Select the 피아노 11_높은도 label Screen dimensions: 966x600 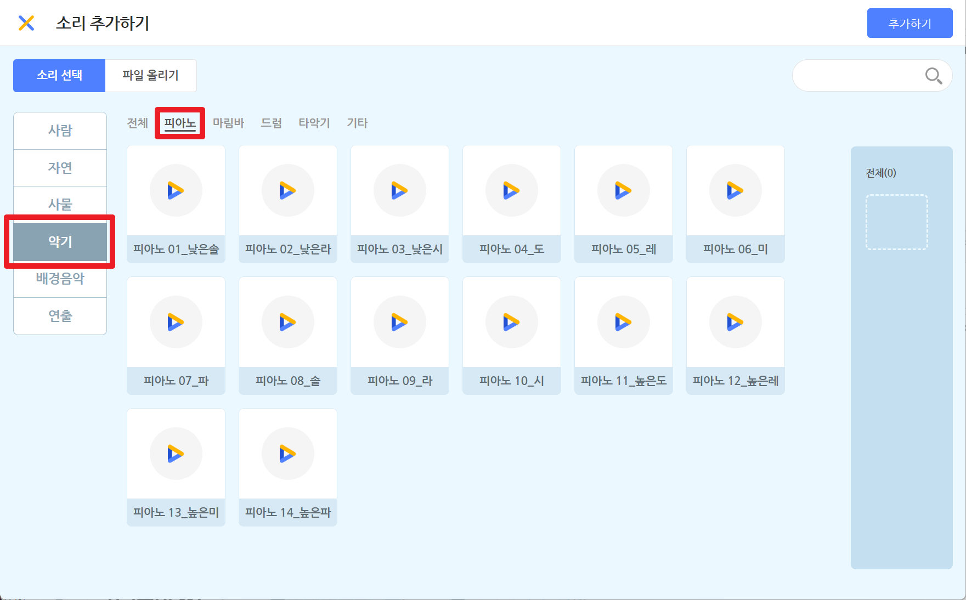(x=624, y=381)
